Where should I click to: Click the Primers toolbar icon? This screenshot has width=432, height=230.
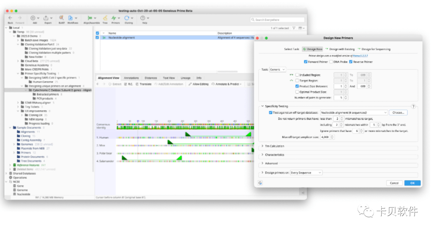pyautogui.click(x=114, y=18)
